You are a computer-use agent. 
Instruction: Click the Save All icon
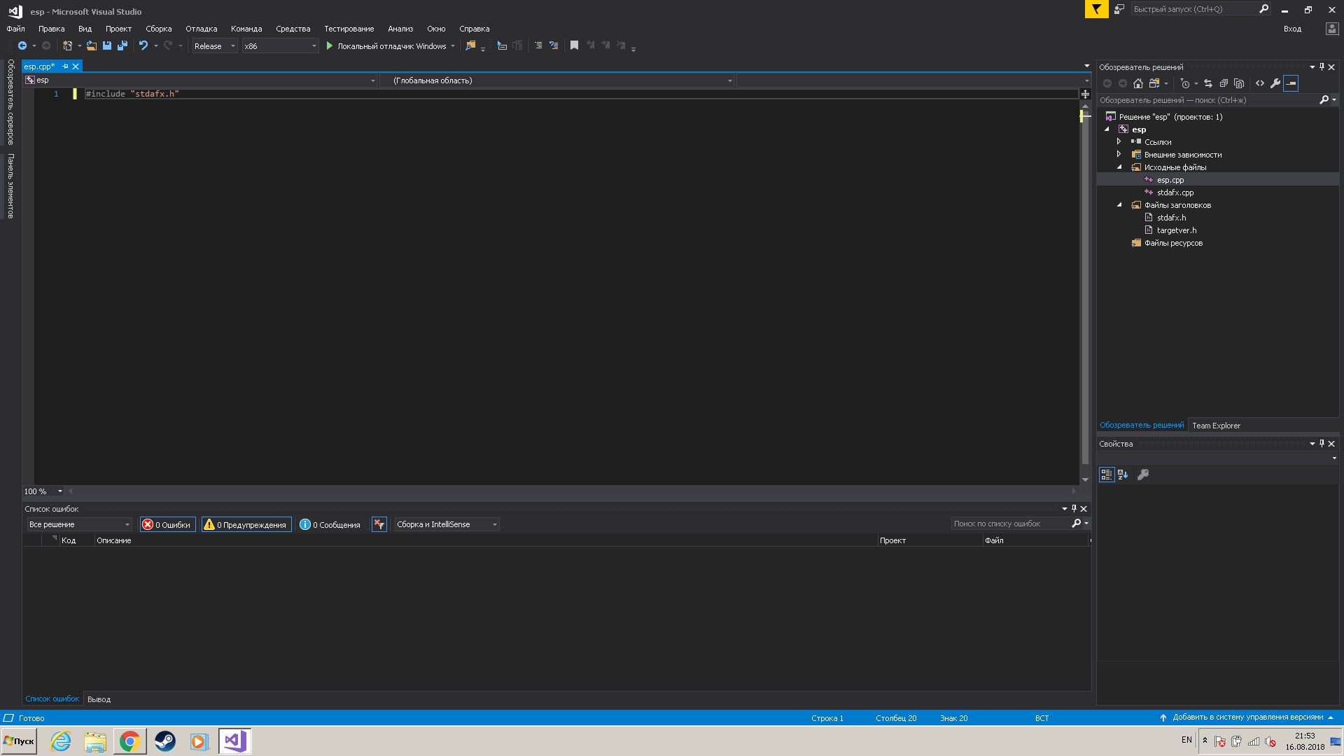122,46
